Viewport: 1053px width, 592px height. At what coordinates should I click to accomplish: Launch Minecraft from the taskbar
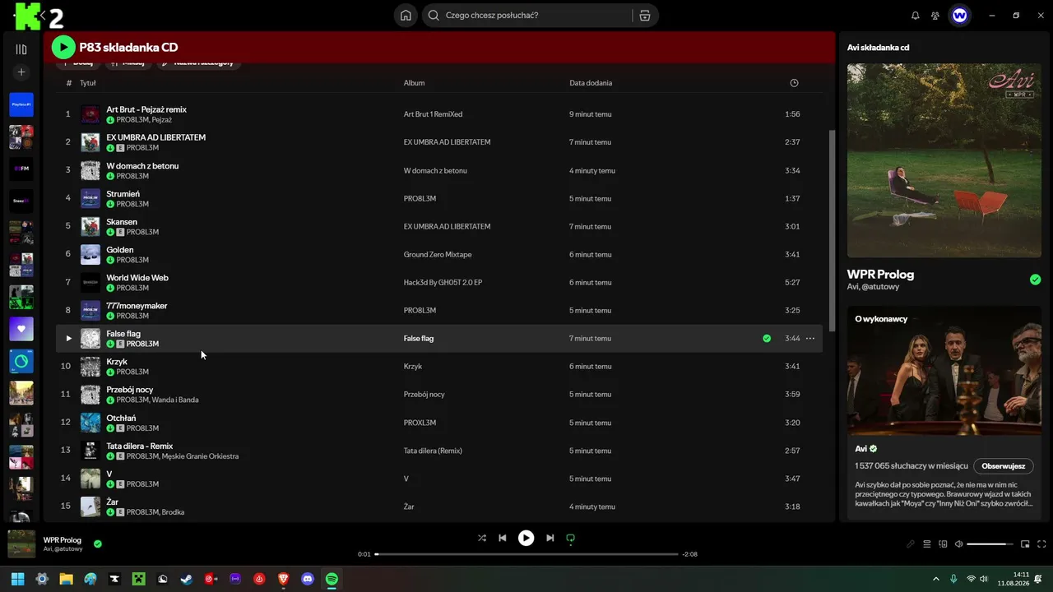pyautogui.click(x=138, y=579)
